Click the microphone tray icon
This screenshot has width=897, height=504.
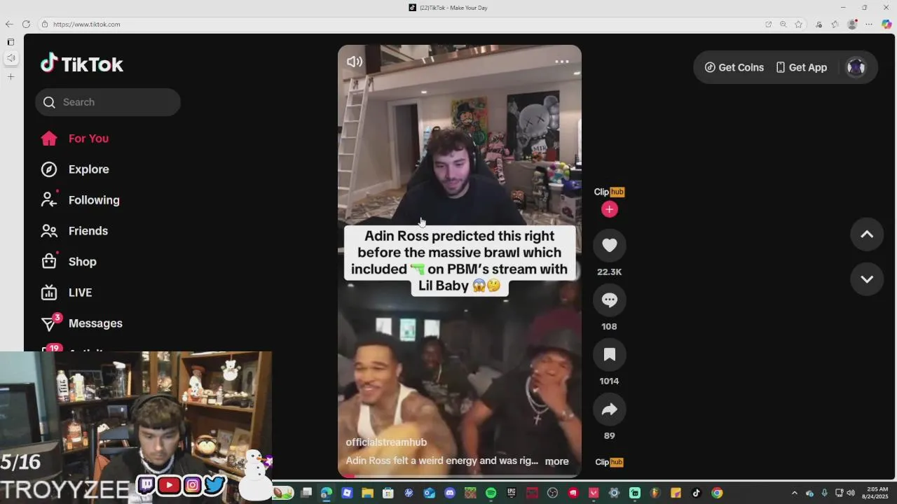point(824,493)
